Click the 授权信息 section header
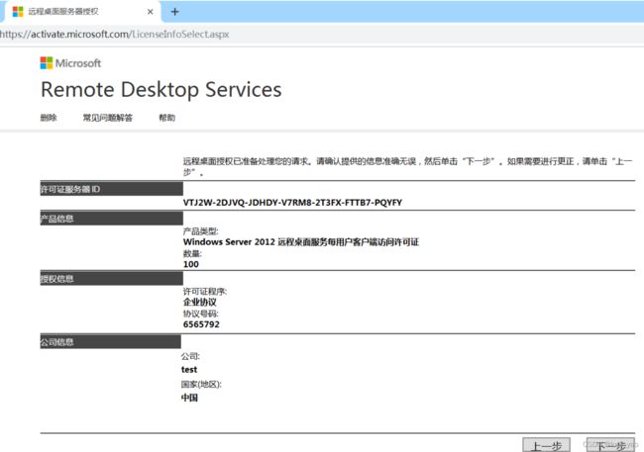 click(x=111, y=279)
